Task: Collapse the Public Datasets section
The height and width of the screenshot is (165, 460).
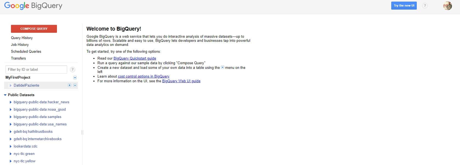Action: click(5, 95)
